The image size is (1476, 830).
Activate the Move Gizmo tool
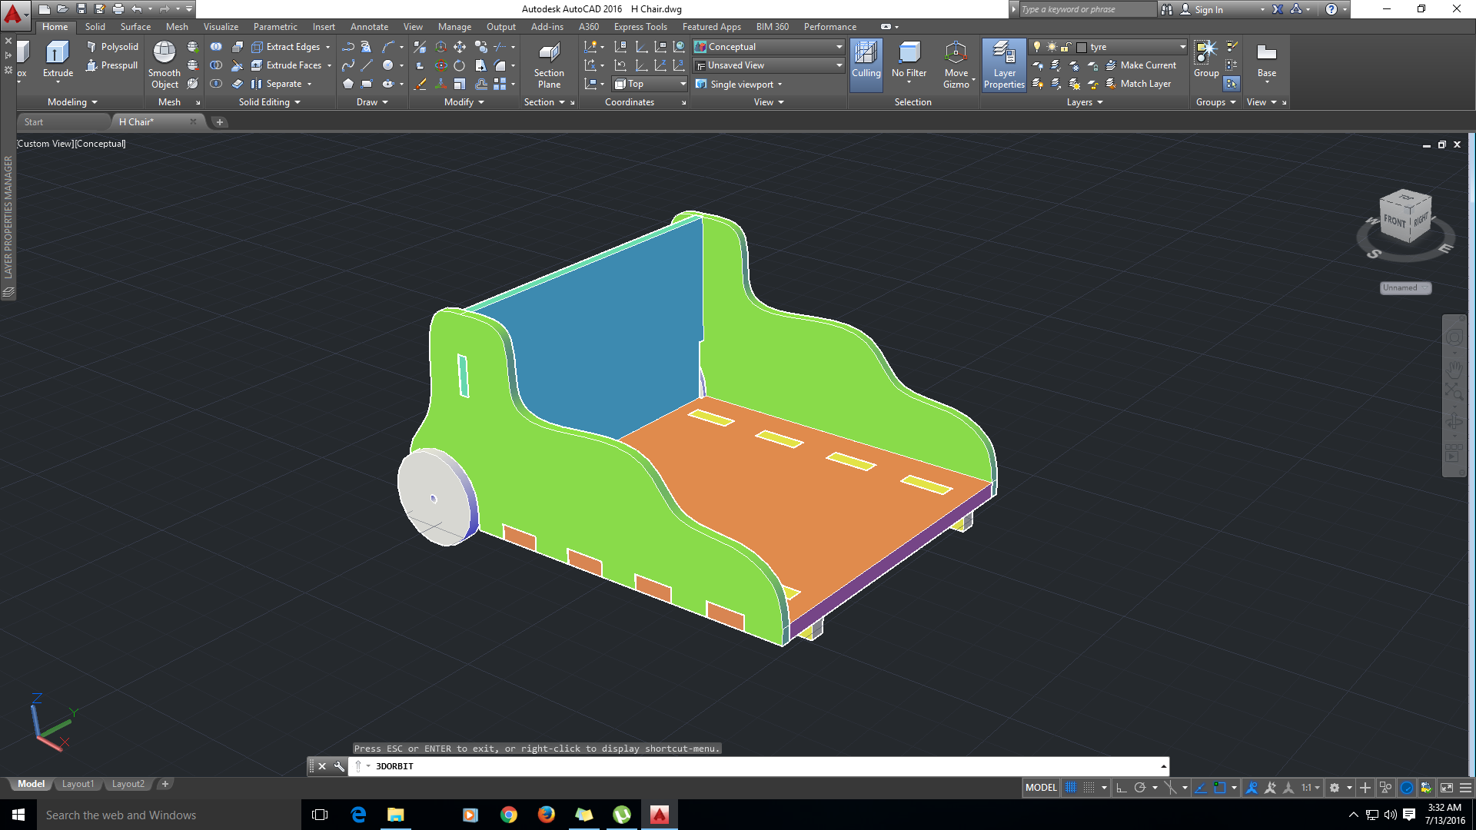click(x=956, y=65)
